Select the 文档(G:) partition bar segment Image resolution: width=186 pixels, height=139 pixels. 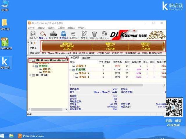(x=146, y=46)
